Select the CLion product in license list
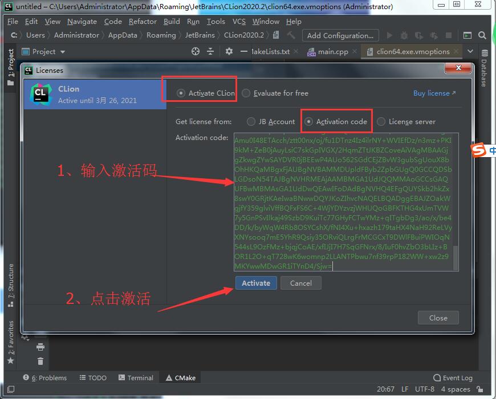The image size is (496, 399). click(95, 94)
